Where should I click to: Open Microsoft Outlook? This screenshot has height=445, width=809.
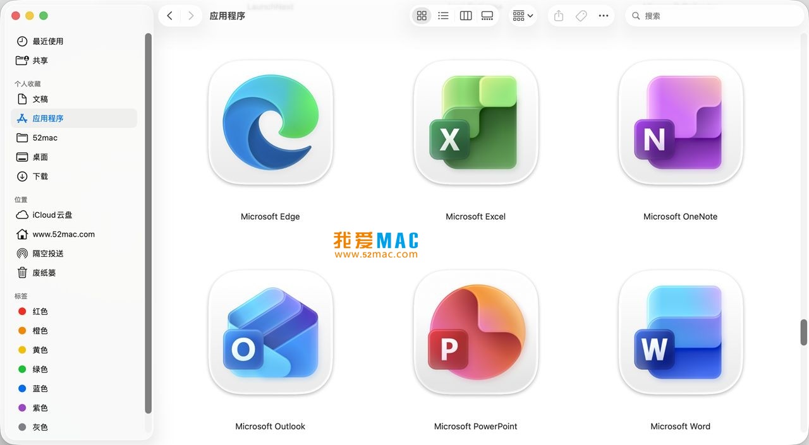[270, 333]
